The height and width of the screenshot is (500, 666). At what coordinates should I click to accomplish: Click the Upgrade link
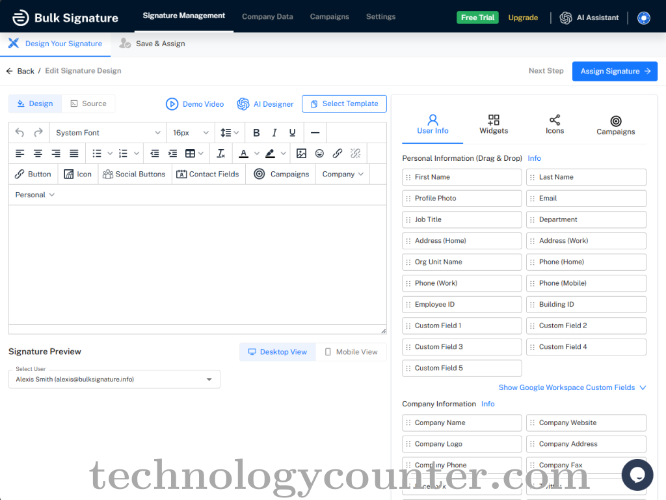523,18
